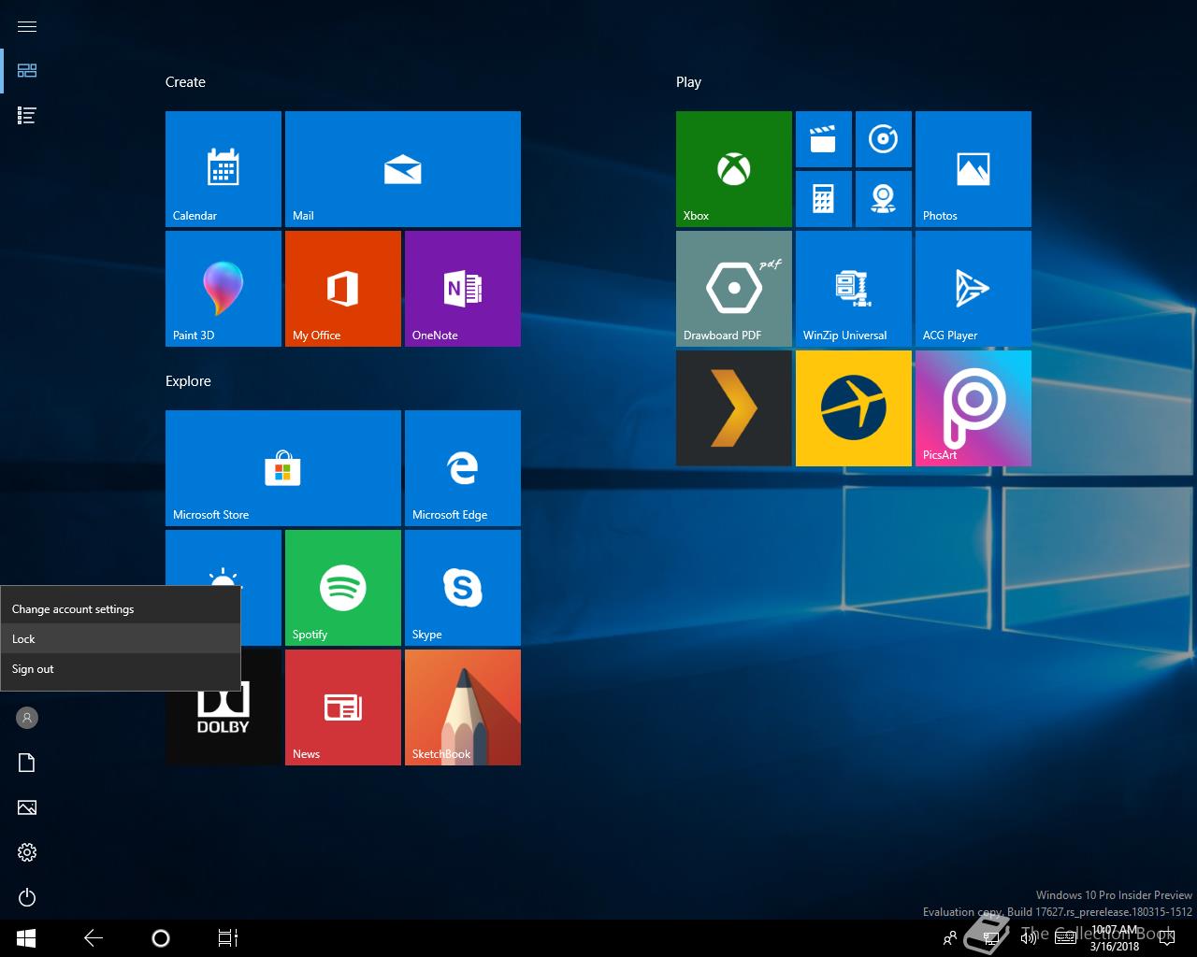1197x957 pixels.
Task: Open the Movies & TV small tile
Action: [824, 139]
